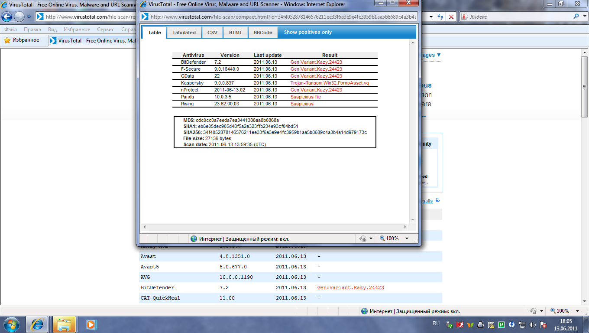589x333 pixels.
Task: Click the File size 27136 bytes text
Action: (x=207, y=138)
